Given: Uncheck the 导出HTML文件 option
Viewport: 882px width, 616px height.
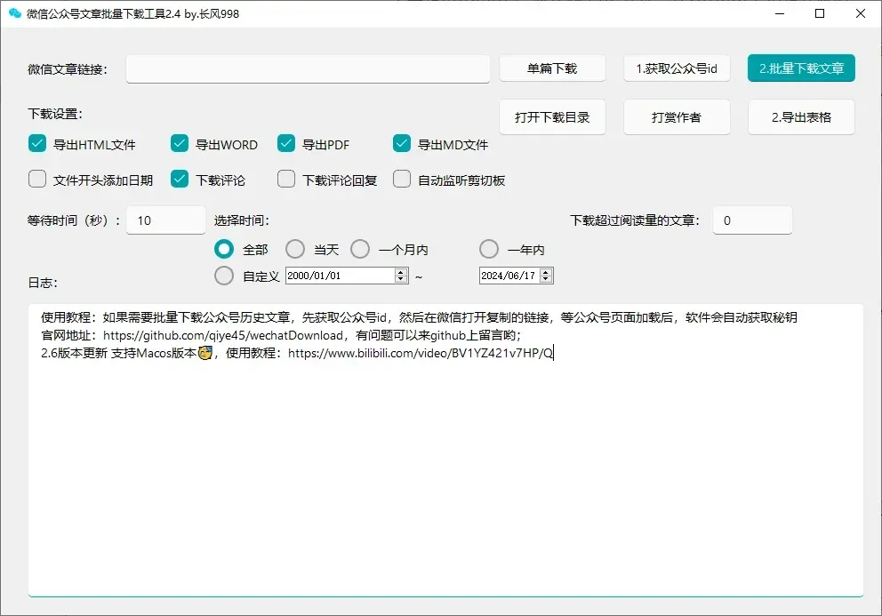Looking at the screenshot, I should point(36,142).
